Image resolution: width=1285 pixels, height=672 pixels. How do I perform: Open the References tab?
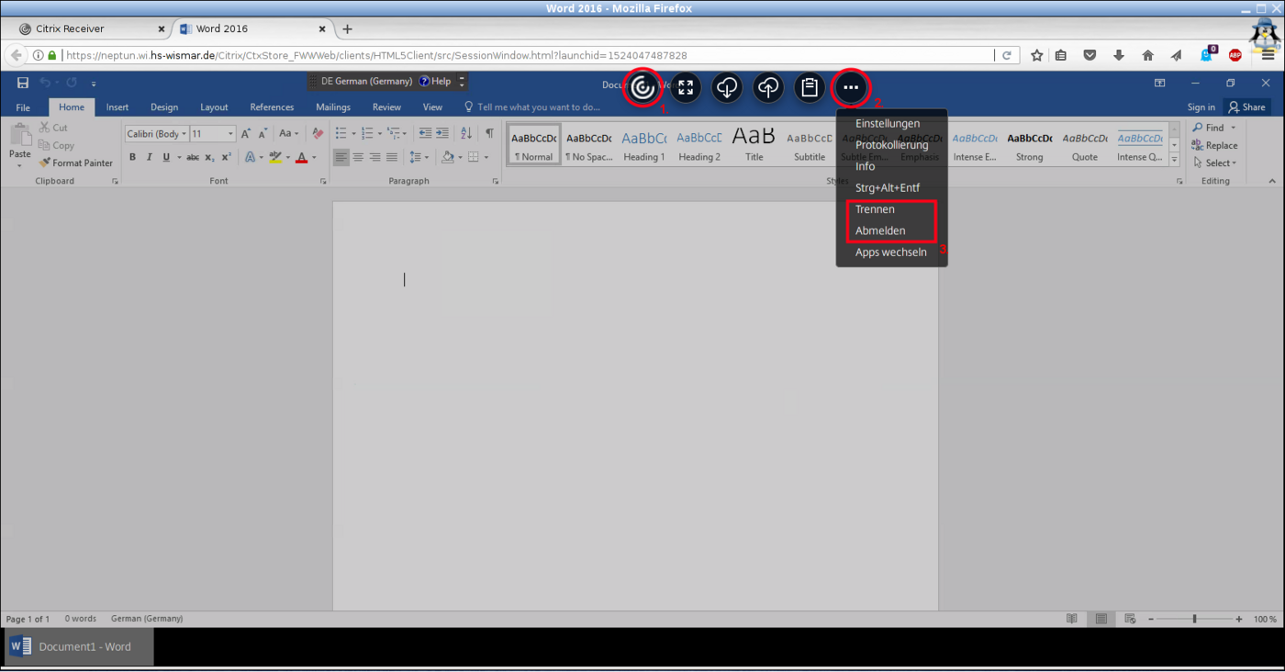(x=272, y=107)
